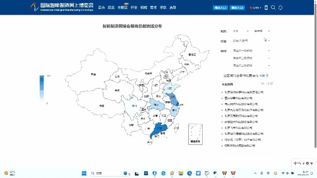317x178 pixels.
Task: Click the magnifier search icon in header
Action: point(273,8)
